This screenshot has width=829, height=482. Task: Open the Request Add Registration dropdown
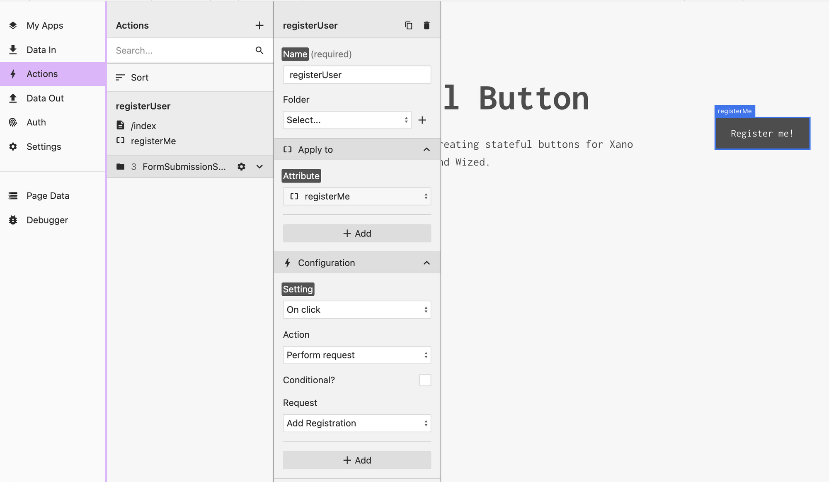tap(356, 424)
